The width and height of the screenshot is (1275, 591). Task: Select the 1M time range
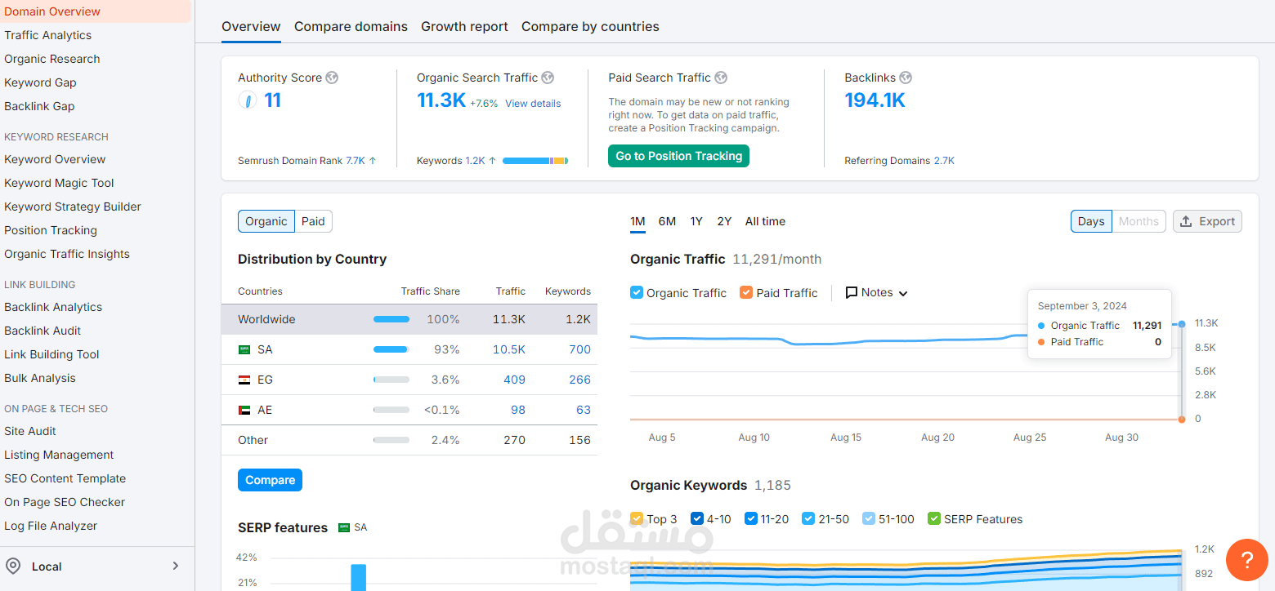(637, 221)
